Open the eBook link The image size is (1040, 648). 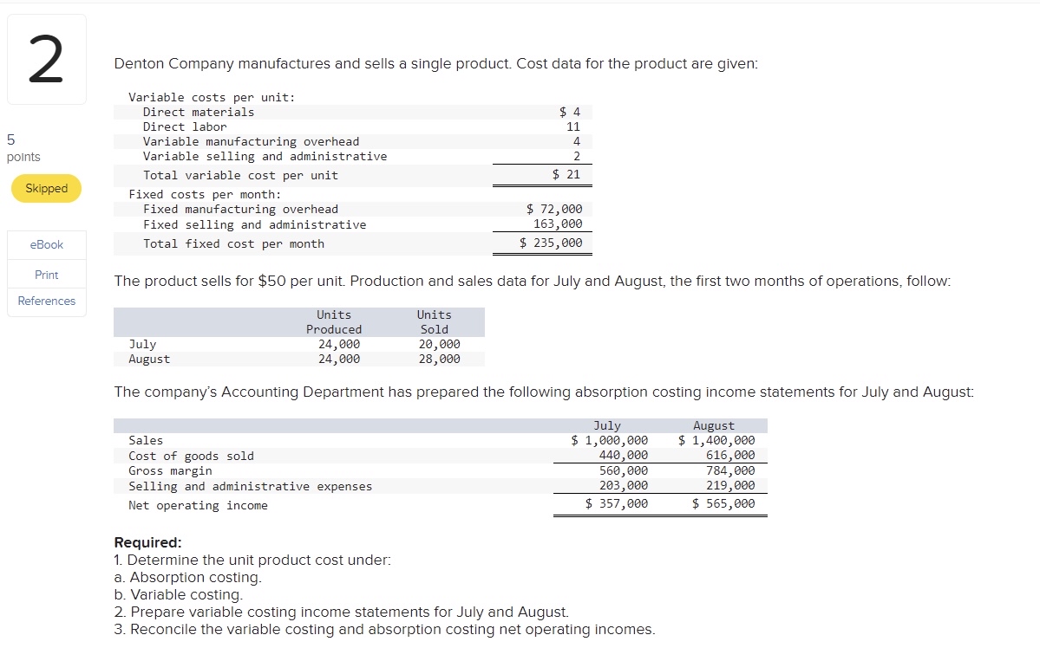(x=47, y=244)
